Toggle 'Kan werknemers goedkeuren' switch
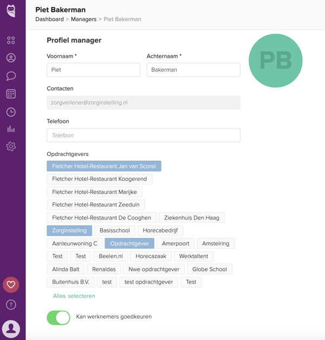The width and height of the screenshot is (325, 340). [58, 317]
